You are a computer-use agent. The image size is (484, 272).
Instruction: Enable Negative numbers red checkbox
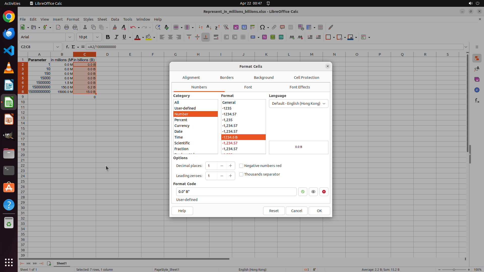241,166
